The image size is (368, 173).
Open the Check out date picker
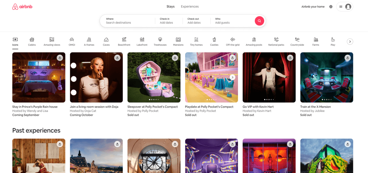pos(197,21)
